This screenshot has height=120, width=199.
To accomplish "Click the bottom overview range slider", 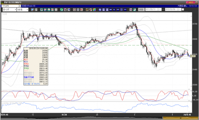I will pyautogui.click(x=181, y=118).
